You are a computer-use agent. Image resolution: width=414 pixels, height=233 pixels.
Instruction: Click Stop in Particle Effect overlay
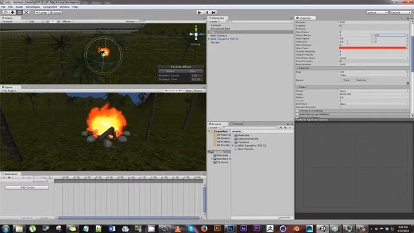click(193, 71)
